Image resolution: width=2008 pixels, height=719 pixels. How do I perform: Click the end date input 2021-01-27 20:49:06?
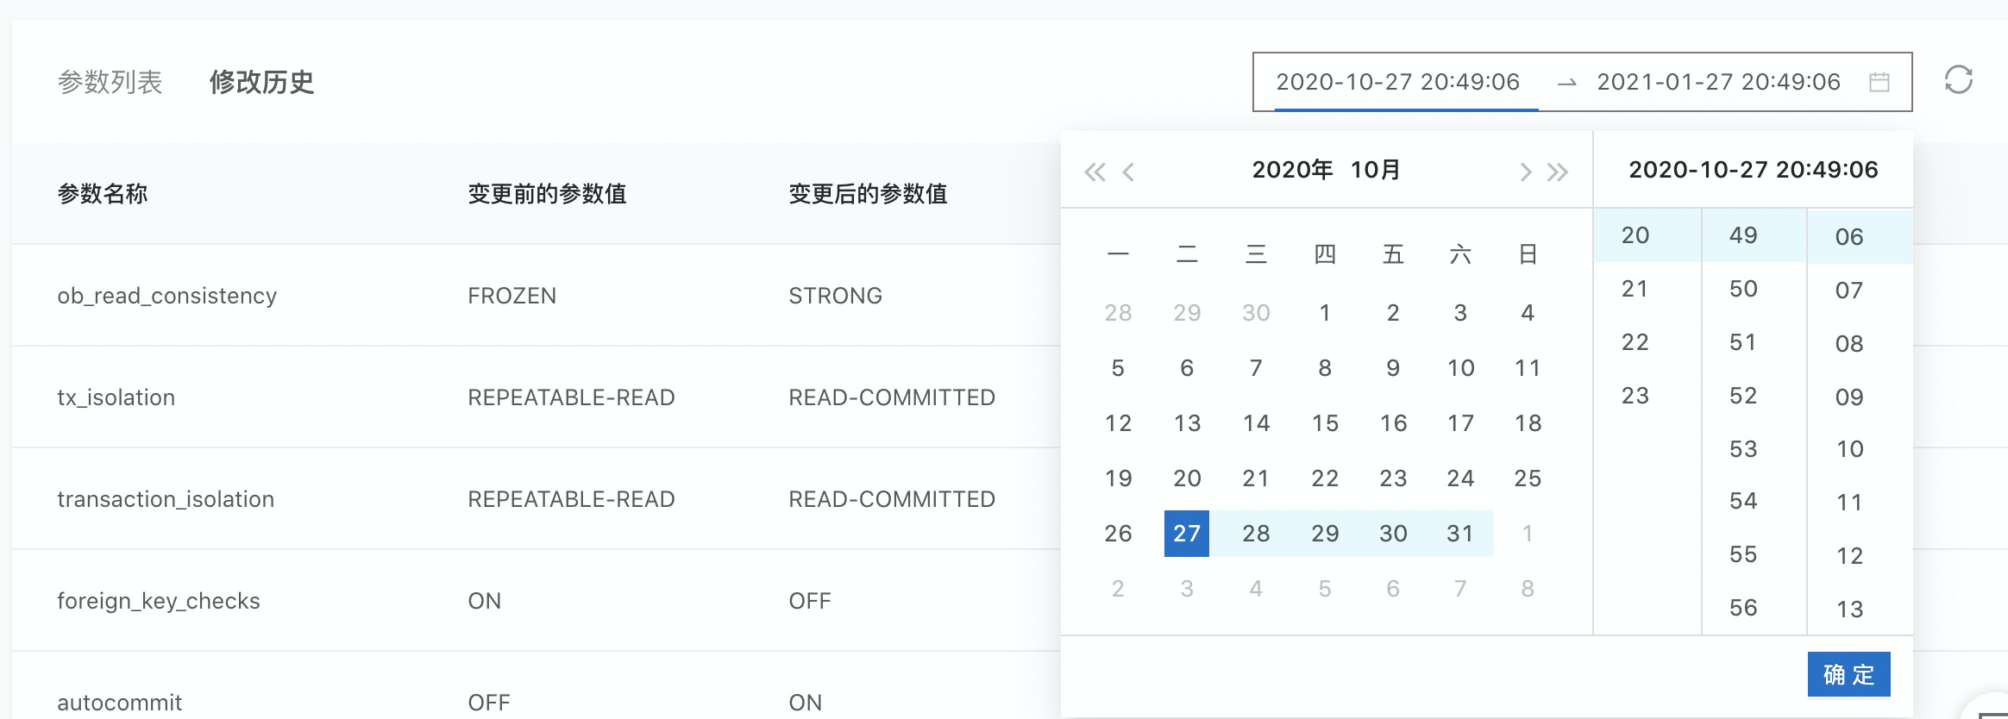click(1718, 82)
